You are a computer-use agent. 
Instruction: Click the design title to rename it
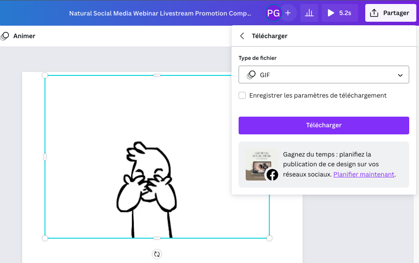160,13
